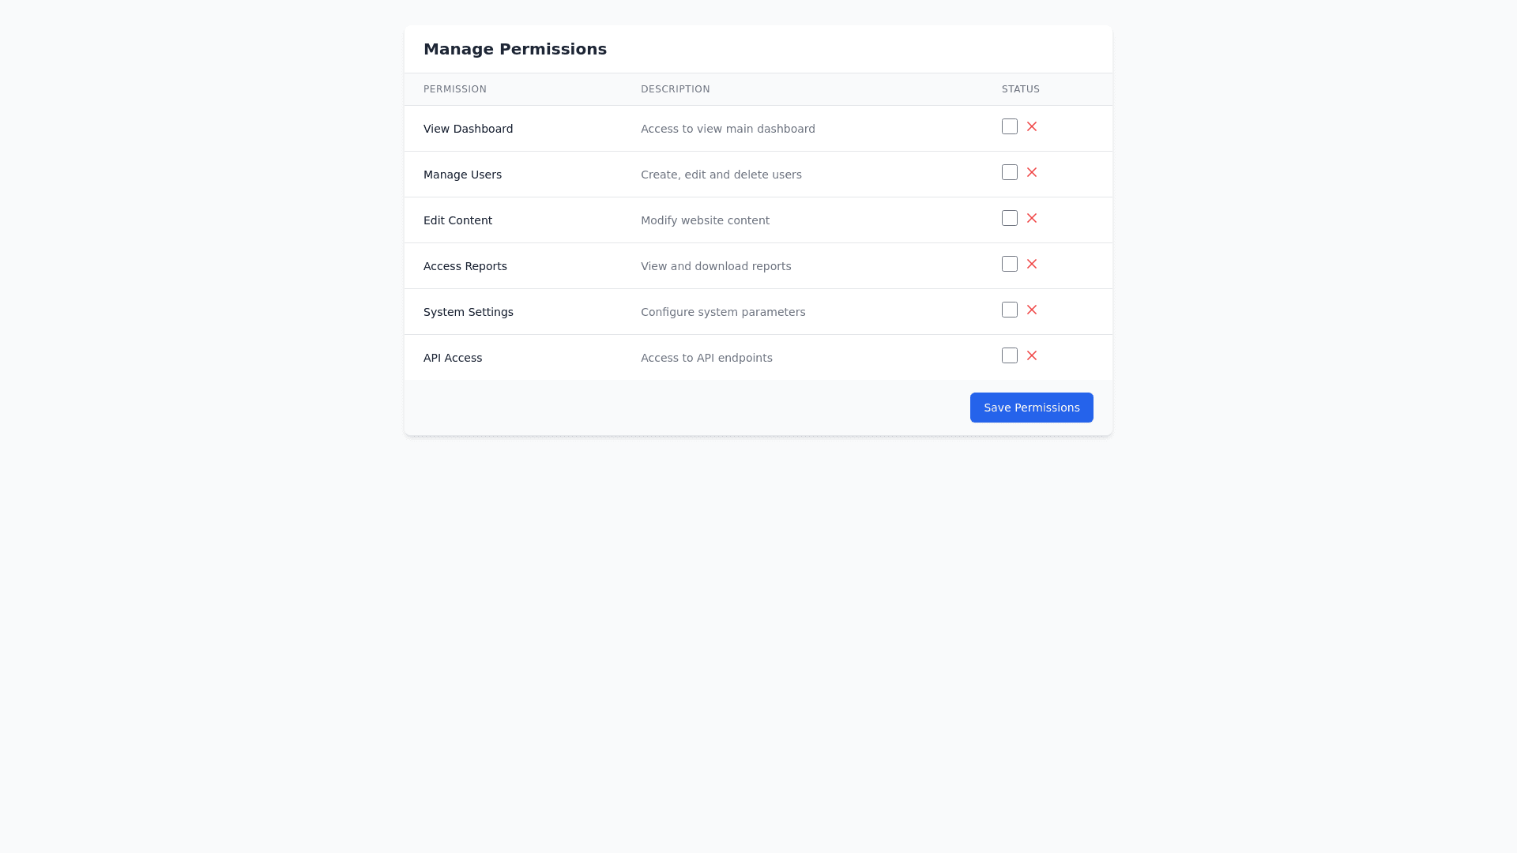Click red X icon for Access Reports
The image size is (1517, 853).
point(1032,264)
